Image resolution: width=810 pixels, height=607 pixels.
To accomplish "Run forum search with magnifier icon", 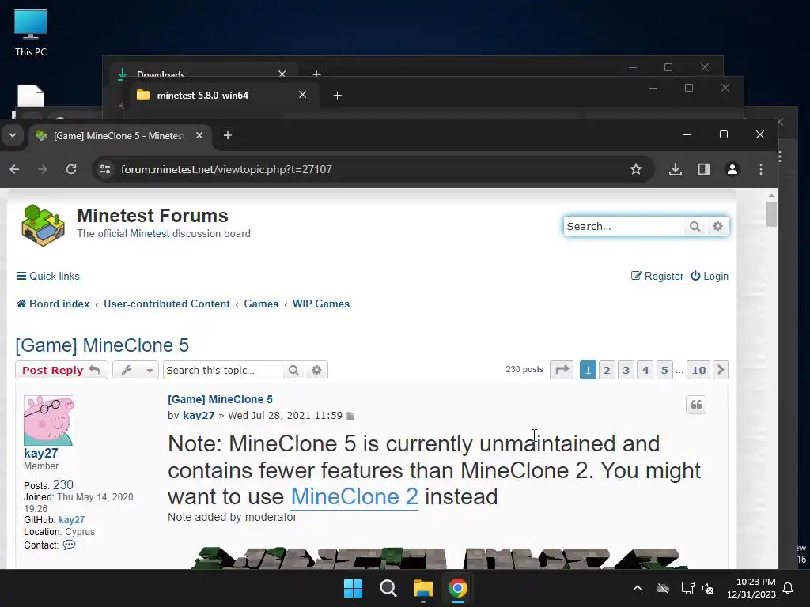I will tap(695, 226).
